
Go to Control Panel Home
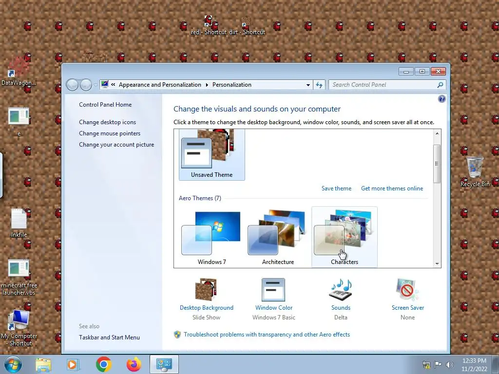105,105
